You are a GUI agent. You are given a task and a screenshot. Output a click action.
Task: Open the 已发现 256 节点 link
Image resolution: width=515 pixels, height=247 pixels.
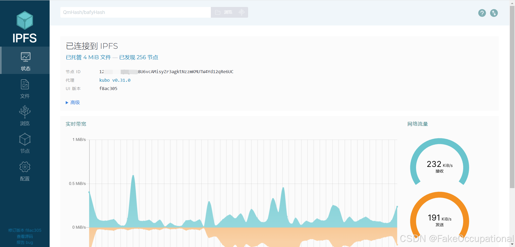tap(139, 57)
